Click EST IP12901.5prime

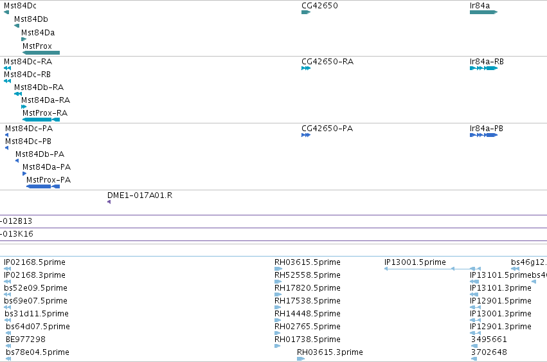[x=501, y=301]
